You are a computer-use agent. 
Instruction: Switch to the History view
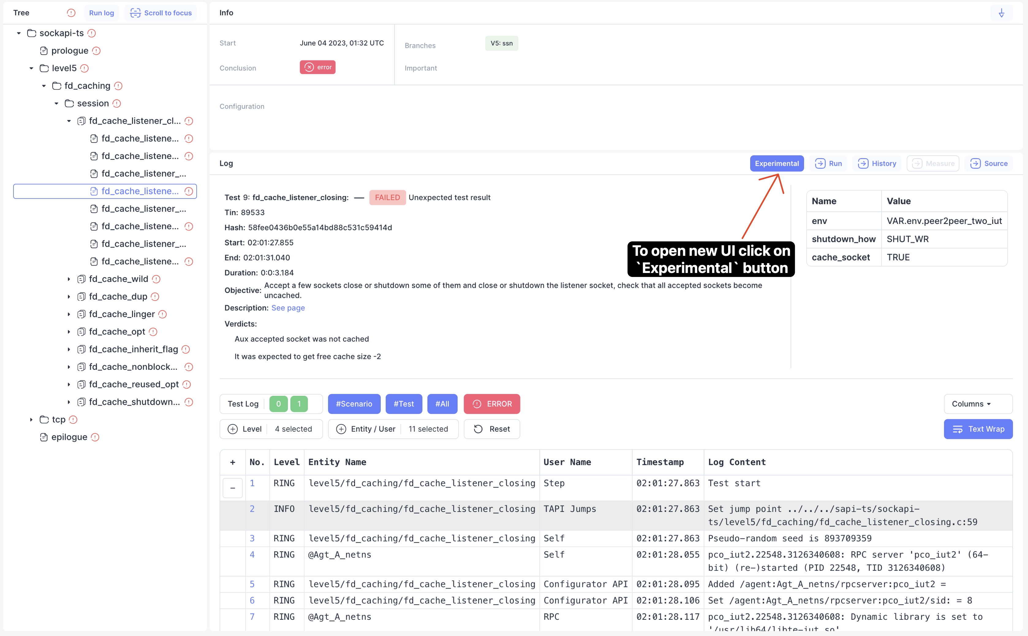(x=877, y=164)
